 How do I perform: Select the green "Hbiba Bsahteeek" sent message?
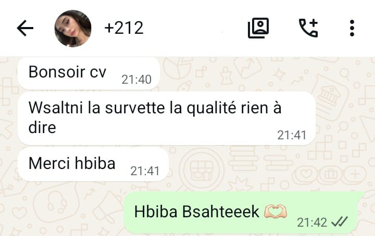click(241, 213)
